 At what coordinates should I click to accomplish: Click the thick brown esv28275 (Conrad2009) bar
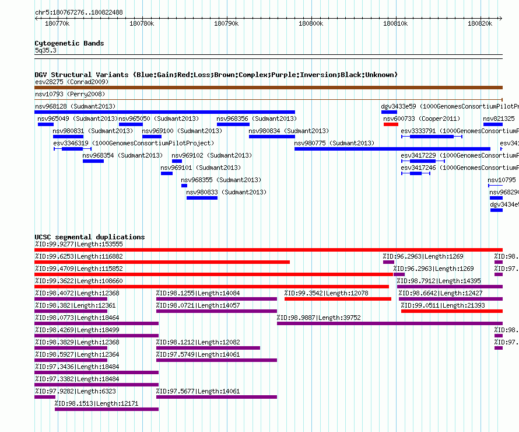coord(268,88)
